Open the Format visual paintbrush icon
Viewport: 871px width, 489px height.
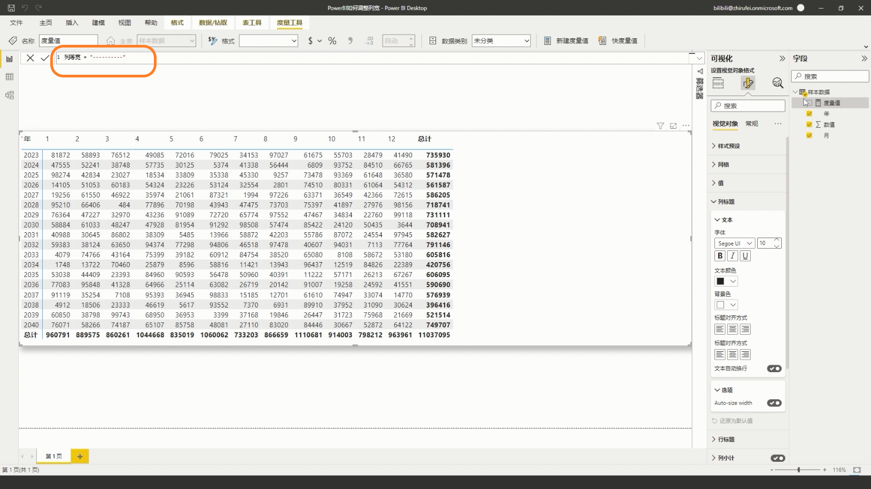click(748, 83)
